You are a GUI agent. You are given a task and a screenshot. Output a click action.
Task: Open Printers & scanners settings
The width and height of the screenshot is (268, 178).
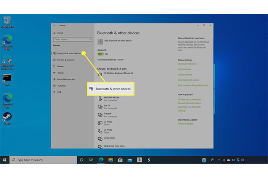tap(64, 60)
